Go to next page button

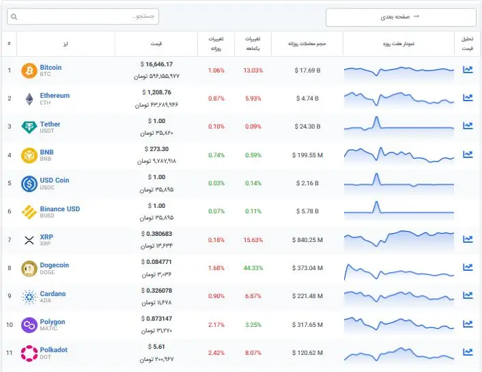pyautogui.click(x=401, y=17)
